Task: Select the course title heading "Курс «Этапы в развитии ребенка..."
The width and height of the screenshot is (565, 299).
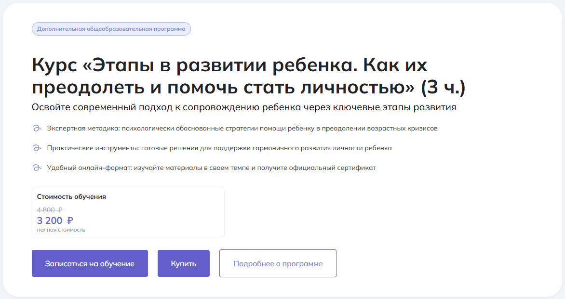Action: coord(249,76)
